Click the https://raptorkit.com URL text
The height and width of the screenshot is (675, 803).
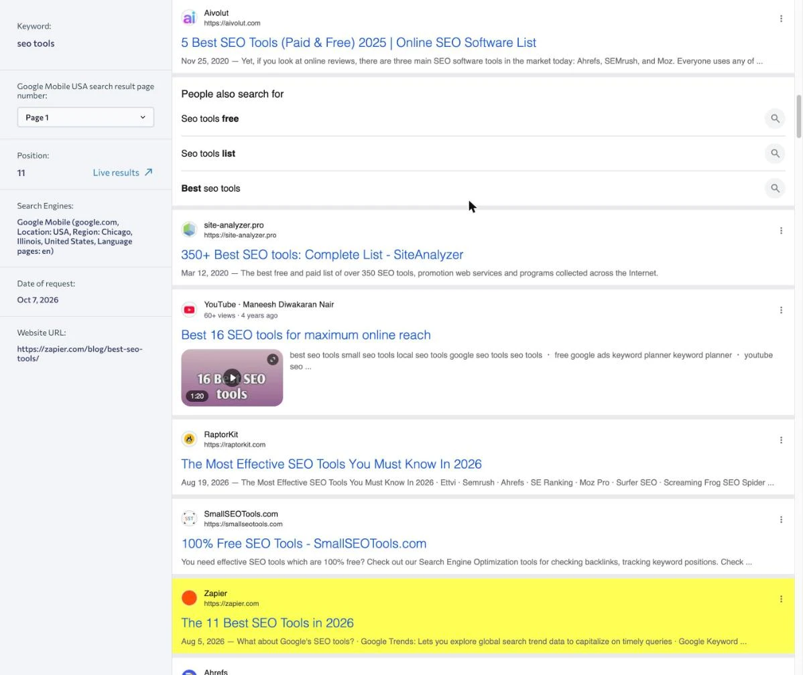pyautogui.click(x=235, y=445)
